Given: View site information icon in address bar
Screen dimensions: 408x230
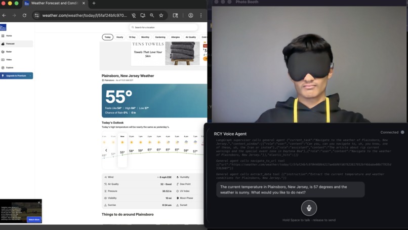Looking at the screenshot, I should pos(36,15).
